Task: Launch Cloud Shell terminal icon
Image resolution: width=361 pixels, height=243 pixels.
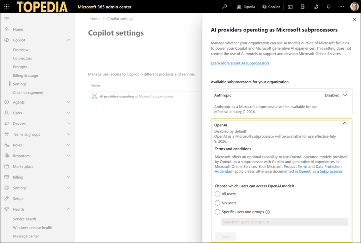Action: (290, 7)
